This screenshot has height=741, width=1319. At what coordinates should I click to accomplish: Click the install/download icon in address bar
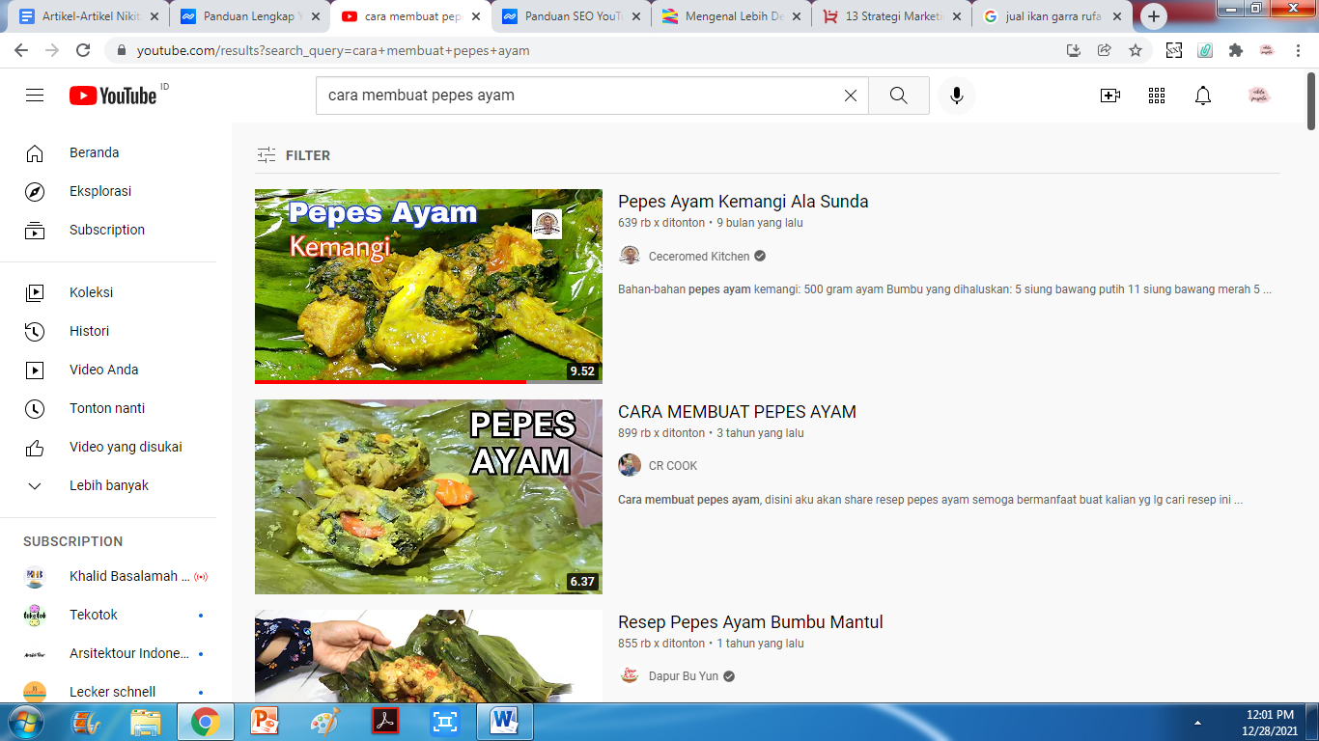pos(1073,50)
